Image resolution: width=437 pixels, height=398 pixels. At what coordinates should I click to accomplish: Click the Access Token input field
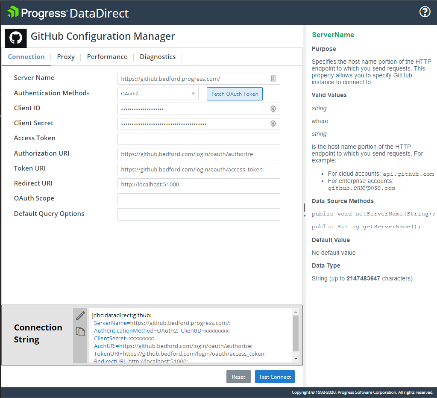199,139
